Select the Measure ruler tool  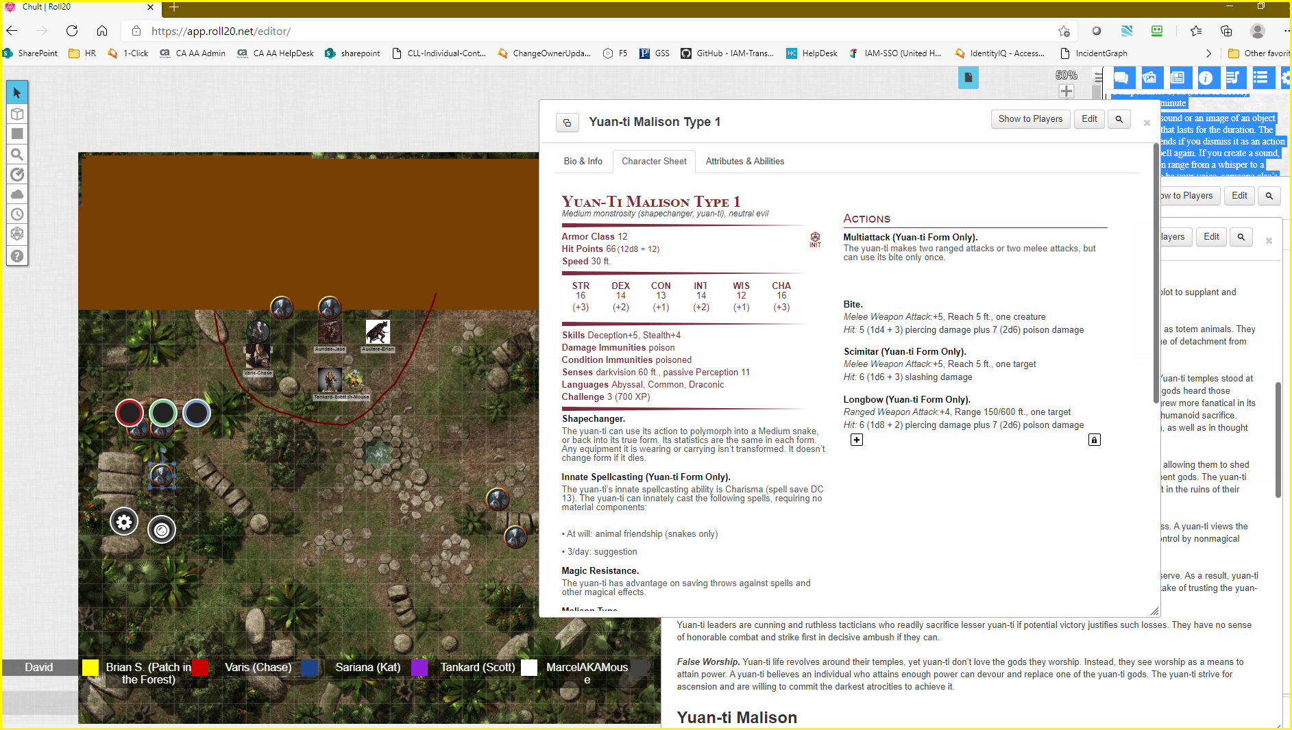click(17, 175)
